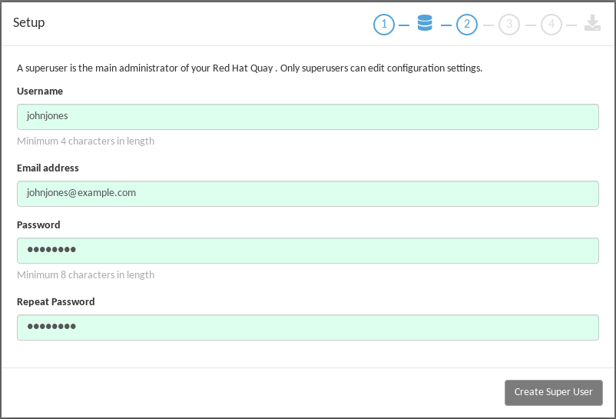Click into the Repeat Password field
The height and width of the screenshot is (419, 616).
307,328
